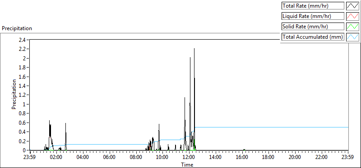This screenshot has height=168, width=361.
Task: Click the 02:00 time axis label
Action: point(56,158)
